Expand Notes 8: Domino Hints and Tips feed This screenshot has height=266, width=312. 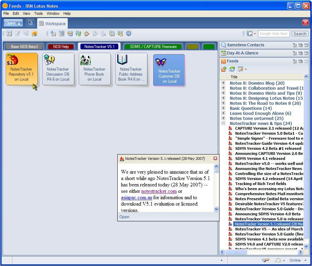224,93
